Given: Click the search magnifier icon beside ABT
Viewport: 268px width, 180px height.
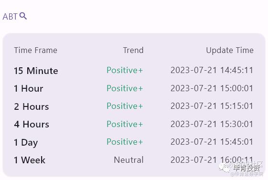Looking at the screenshot, I should (23, 16).
